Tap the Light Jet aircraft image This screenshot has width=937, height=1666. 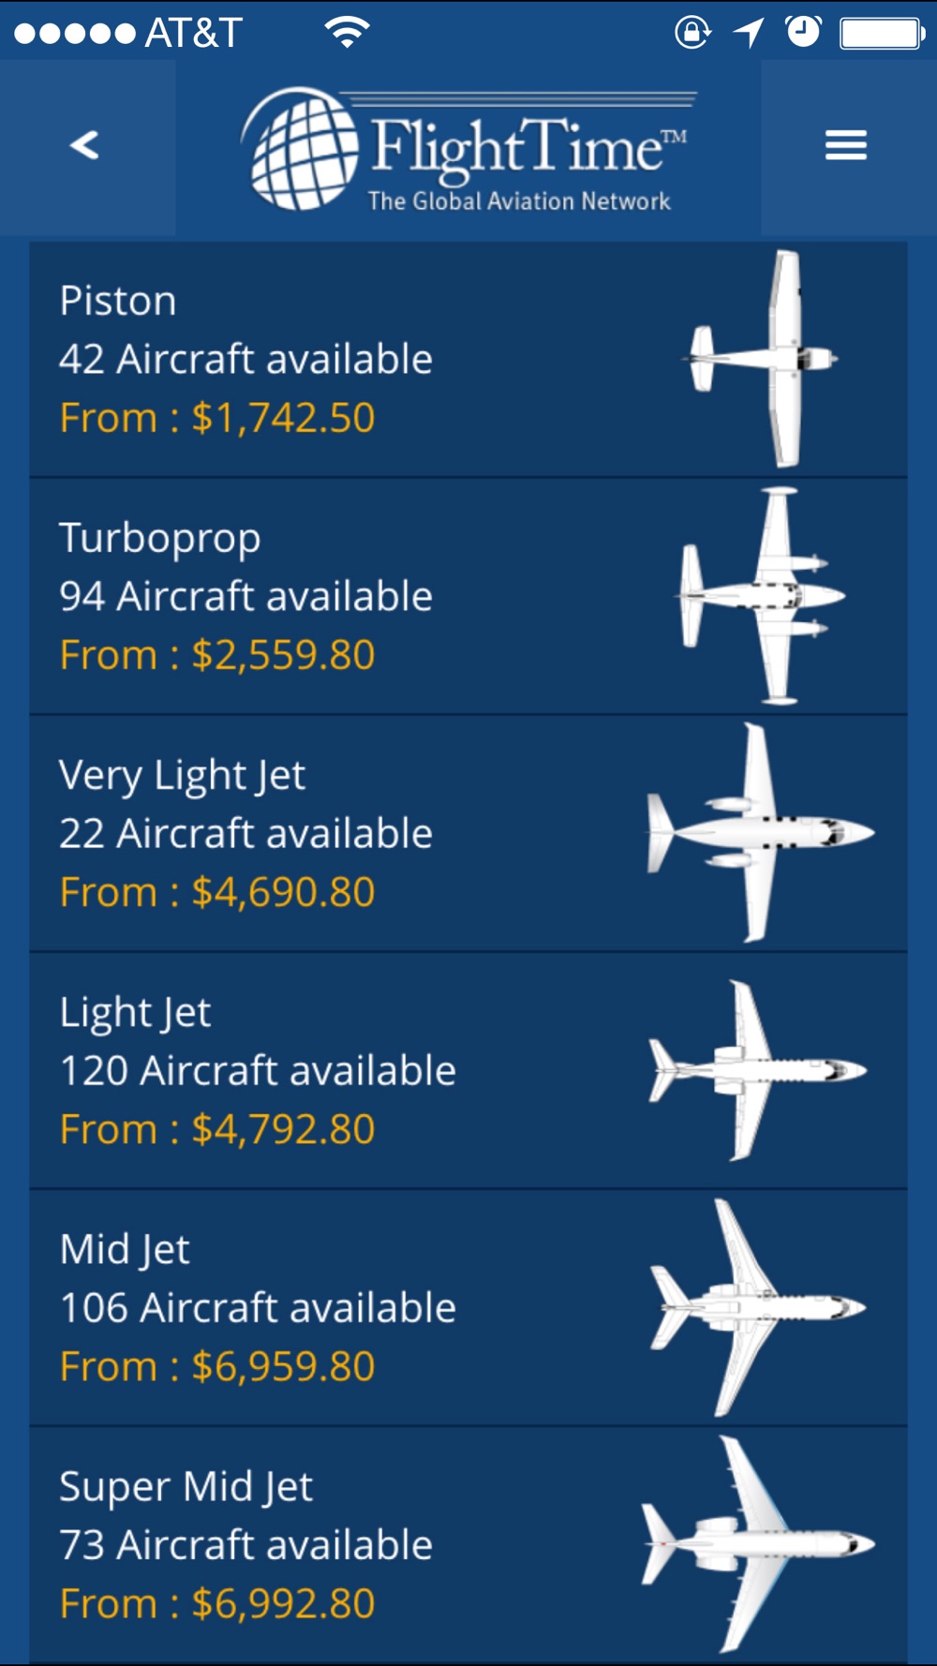[758, 1070]
